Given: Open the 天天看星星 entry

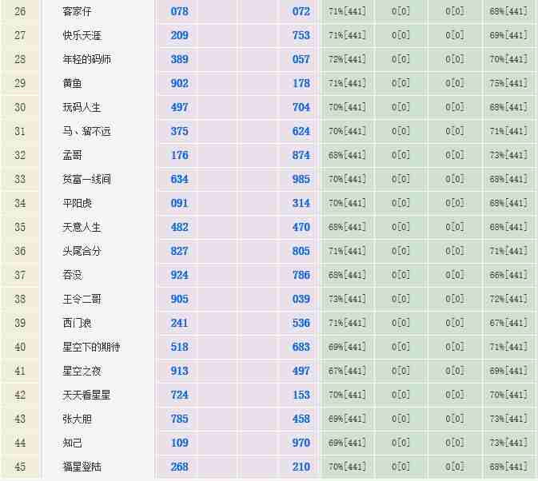Looking at the screenshot, I should pos(87,396).
